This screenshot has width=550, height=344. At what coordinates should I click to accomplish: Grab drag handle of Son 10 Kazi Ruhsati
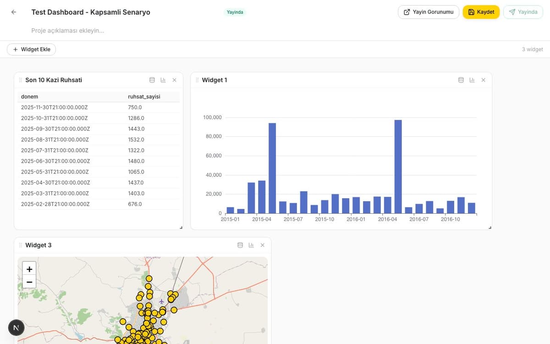[x=20, y=80]
